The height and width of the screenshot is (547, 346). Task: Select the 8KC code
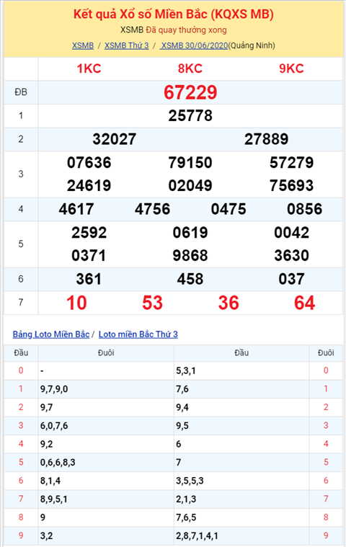(x=190, y=68)
